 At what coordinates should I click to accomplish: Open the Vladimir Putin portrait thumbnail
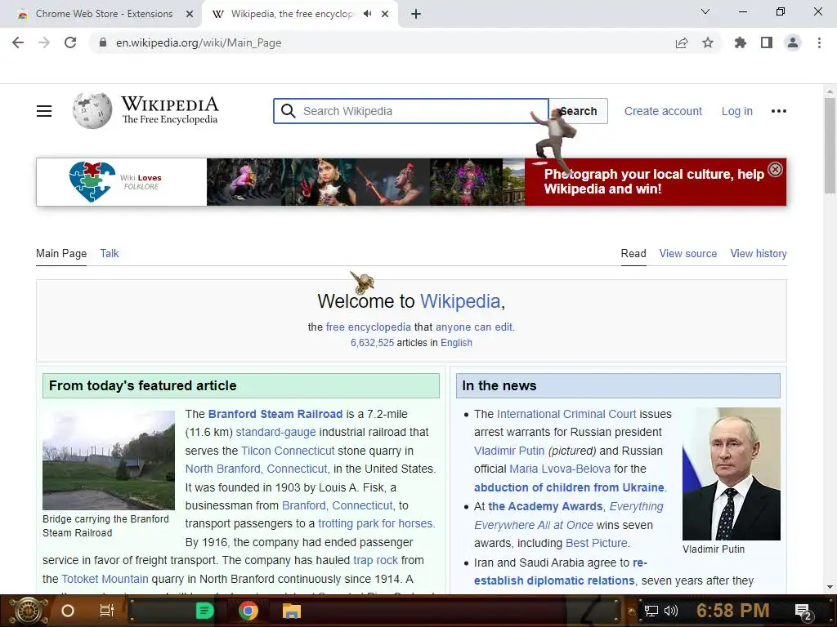732,474
